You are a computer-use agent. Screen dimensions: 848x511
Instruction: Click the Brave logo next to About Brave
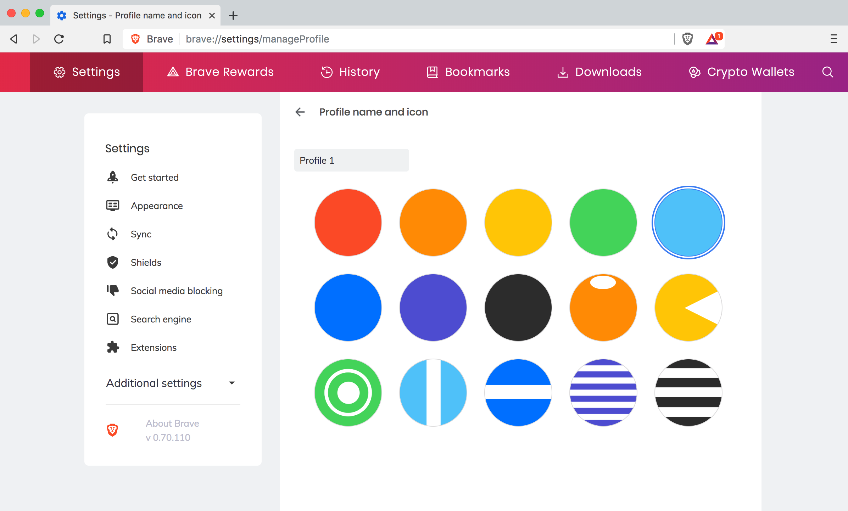(x=112, y=430)
